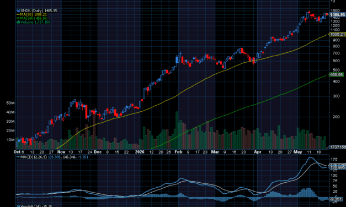Screen dimensions: 346x207
Task: Click the 136.995 MACD value tag
Action: coord(337,167)
